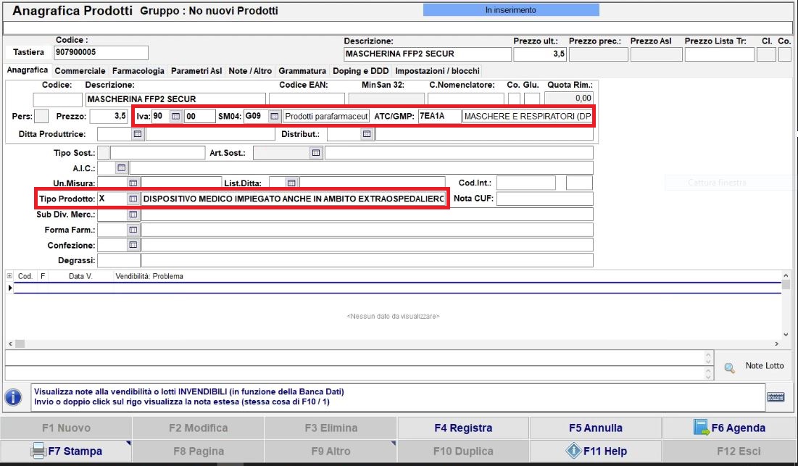Click the Note Lotto magnifier icon
798x466 pixels.
729,367
